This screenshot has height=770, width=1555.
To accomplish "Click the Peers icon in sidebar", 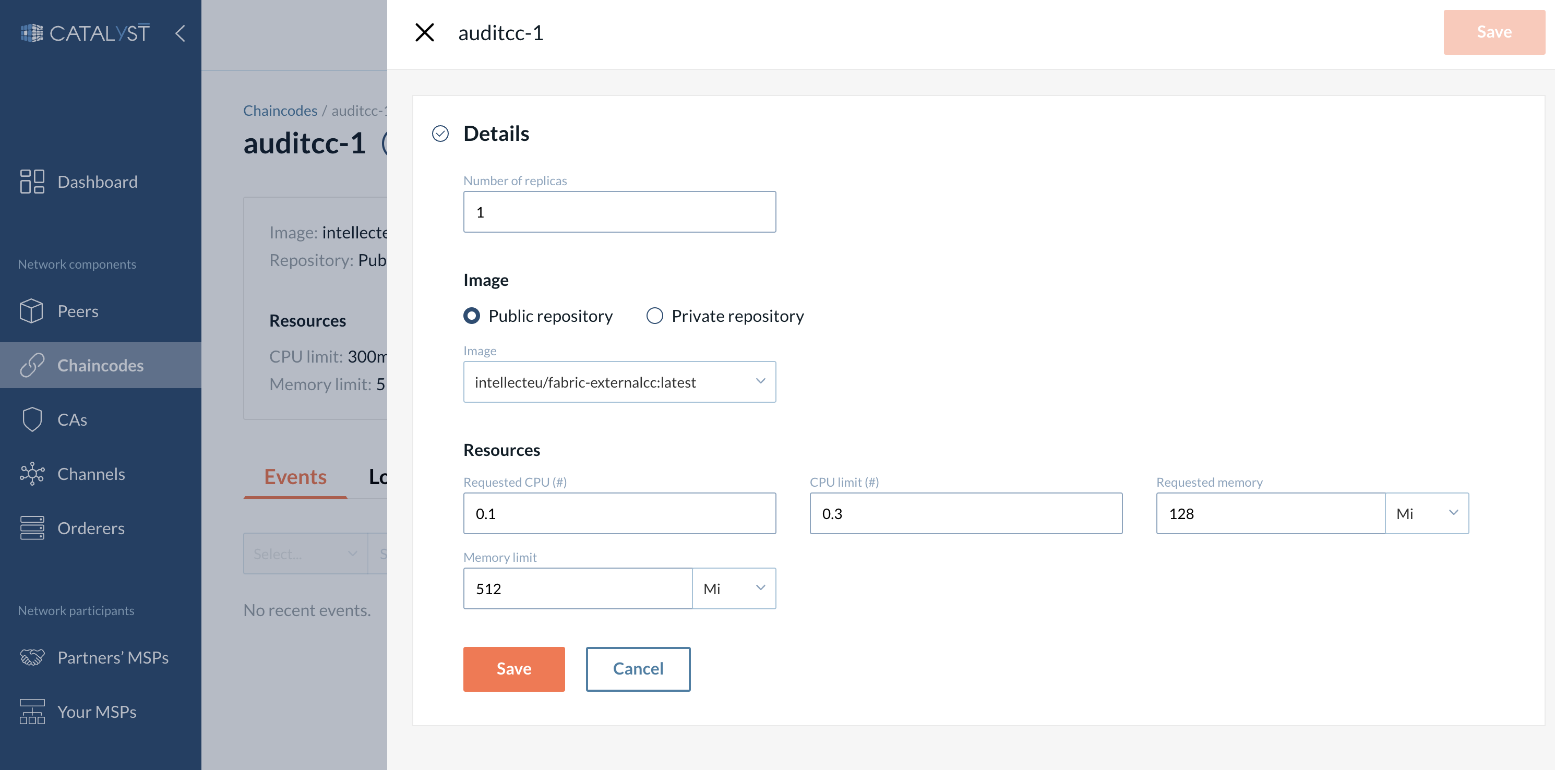I will (x=32, y=309).
